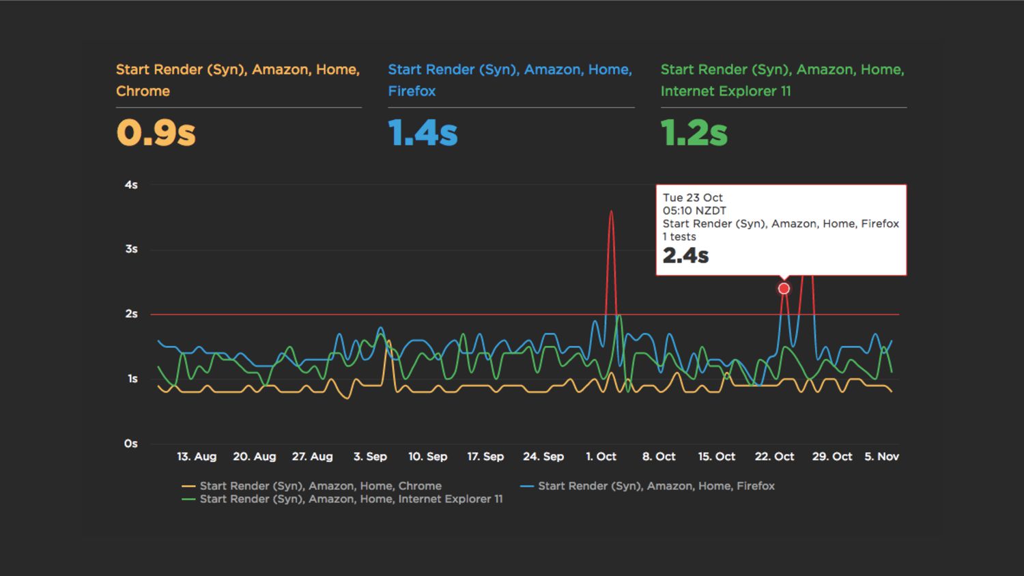This screenshot has height=576, width=1024.
Task: Click the blue 1.4s Firefox value
Action: point(423,132)
